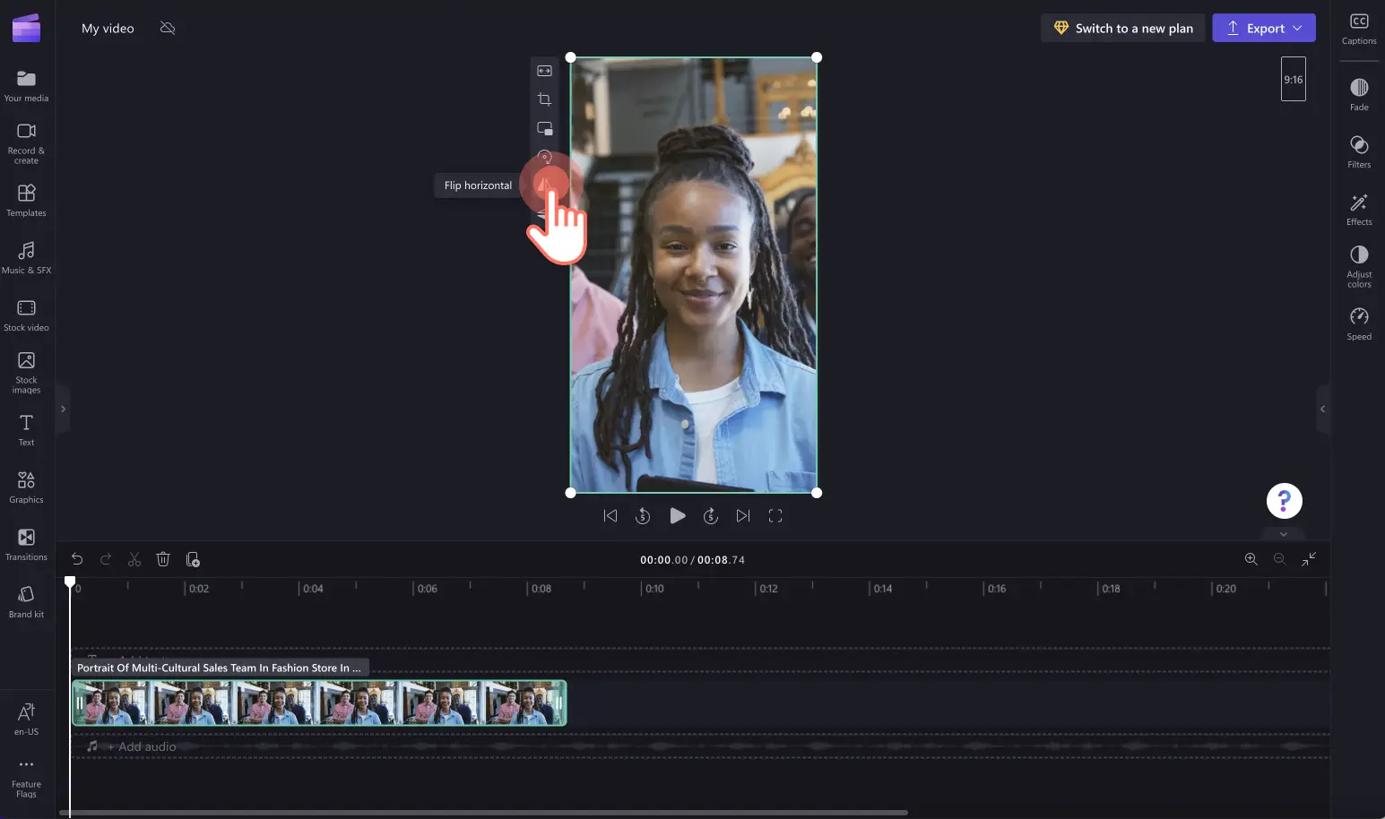Click Switch to a new plan
The height and width of the screenshot is (819, 1385).
pyautogui.click(x=1123, y=28)
